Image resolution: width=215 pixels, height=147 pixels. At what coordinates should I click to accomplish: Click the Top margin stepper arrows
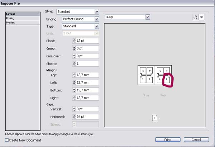click(74, 75)
